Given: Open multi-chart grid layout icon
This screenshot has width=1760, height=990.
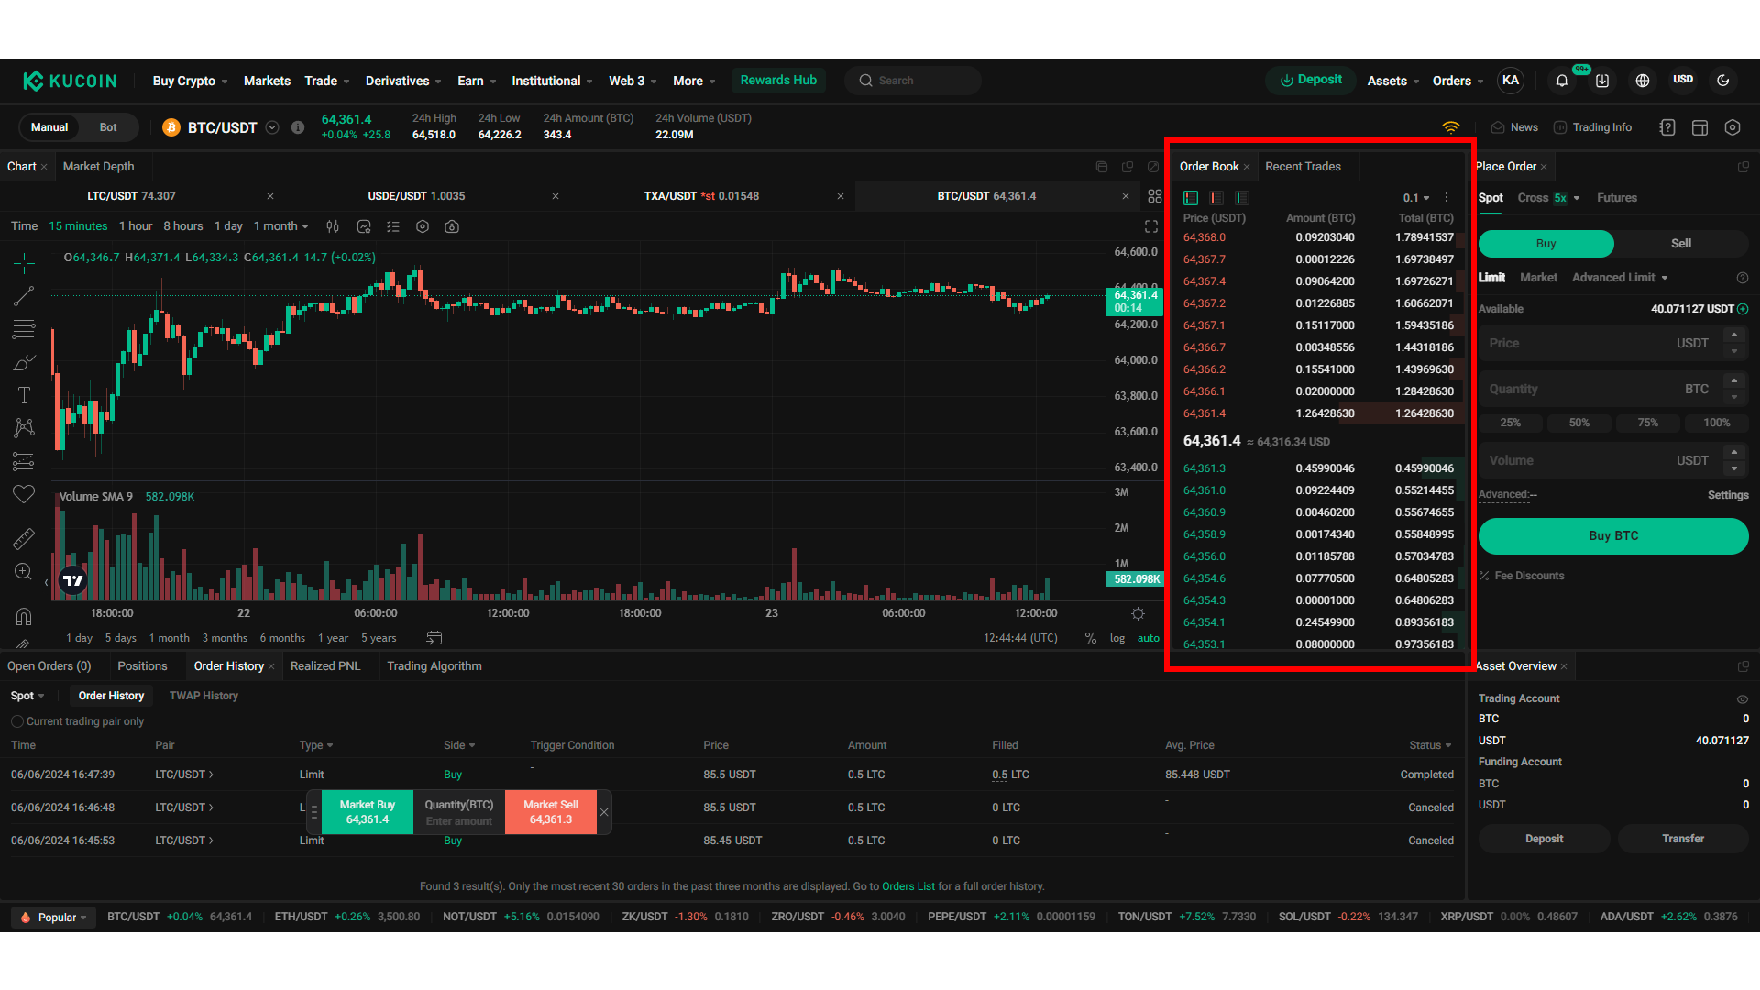Looking at the screenshot, I should (1155, 196).
